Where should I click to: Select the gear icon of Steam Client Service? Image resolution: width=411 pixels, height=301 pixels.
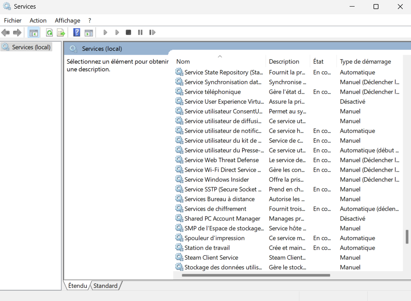point(179,257)
